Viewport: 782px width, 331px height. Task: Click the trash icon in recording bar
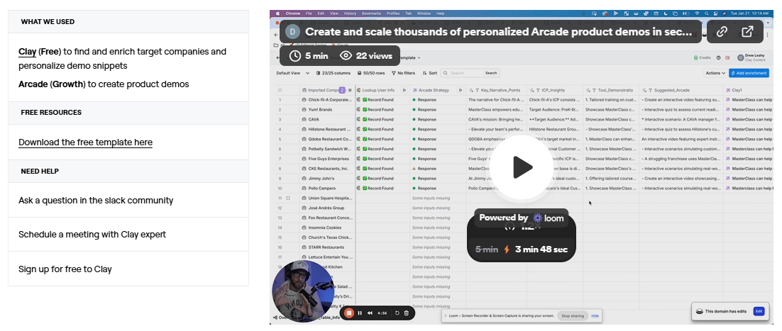pyautogui.click(x=407, y=313)
